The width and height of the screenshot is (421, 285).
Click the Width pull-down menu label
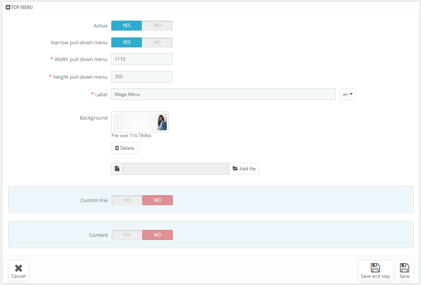click(81, 59)
